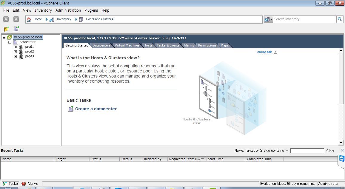Click the prod1 cluster icon
This screenshot has height=189, width=345.
pos(21,47)
